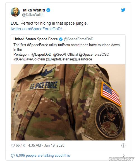The height and width of the screenshot is (162, 136).
Task: Click the Taika Waititi display name
Action: click(x=34, y=10)
